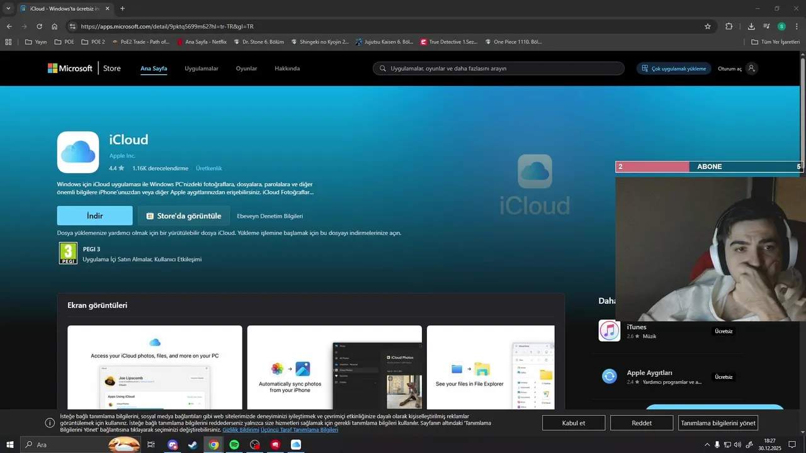Open the Oyunlar tab

point(246,69)
